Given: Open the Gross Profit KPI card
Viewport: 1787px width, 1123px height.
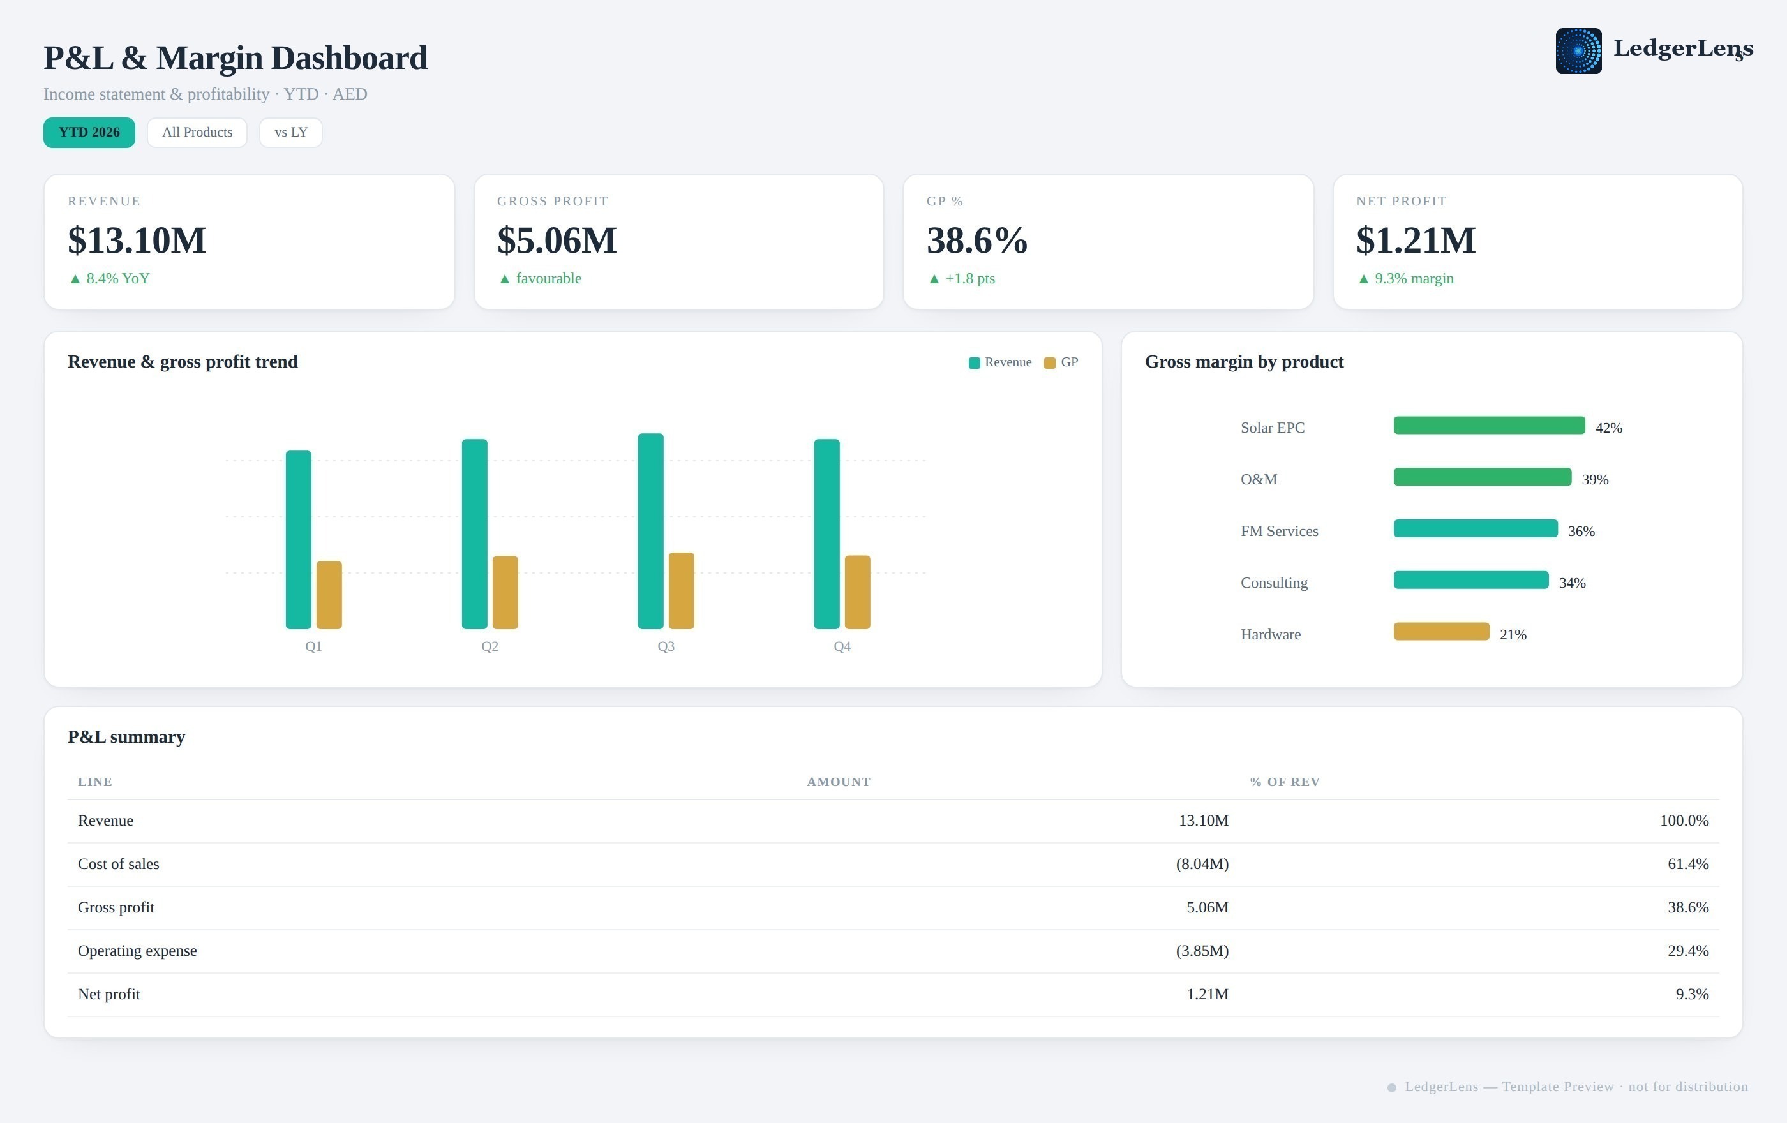Looking at the screenshot, I should [x=679, y=242].
